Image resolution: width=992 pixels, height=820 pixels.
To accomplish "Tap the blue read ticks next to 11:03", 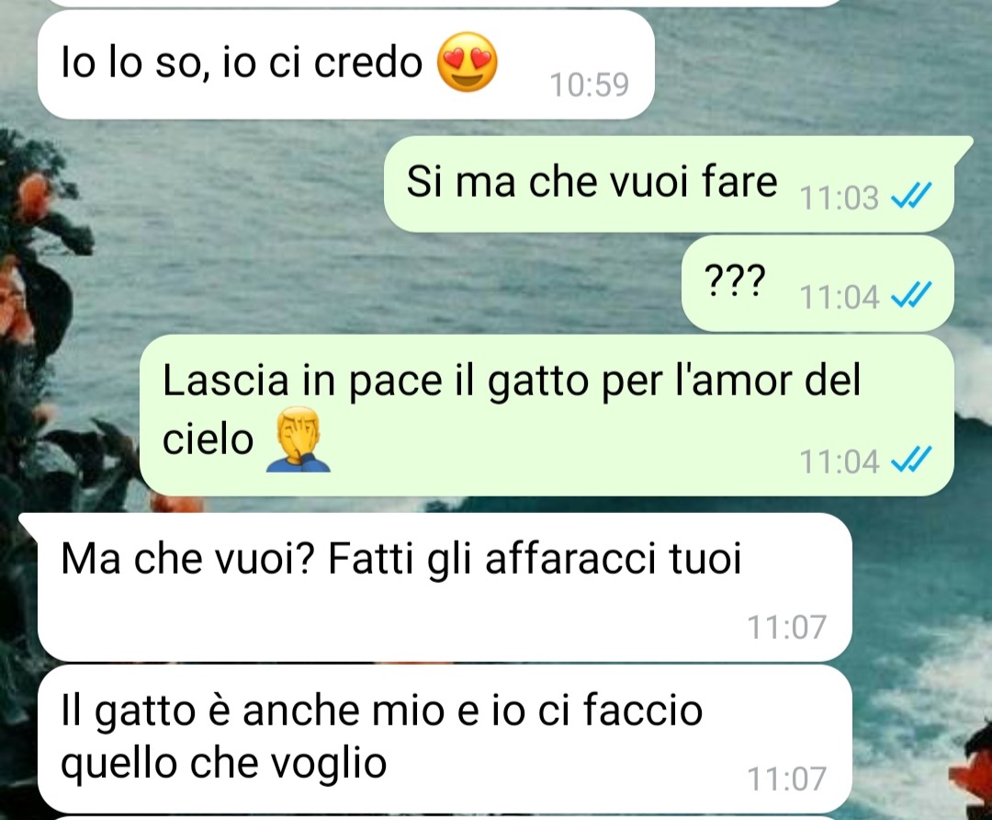I will coord(911,196).
